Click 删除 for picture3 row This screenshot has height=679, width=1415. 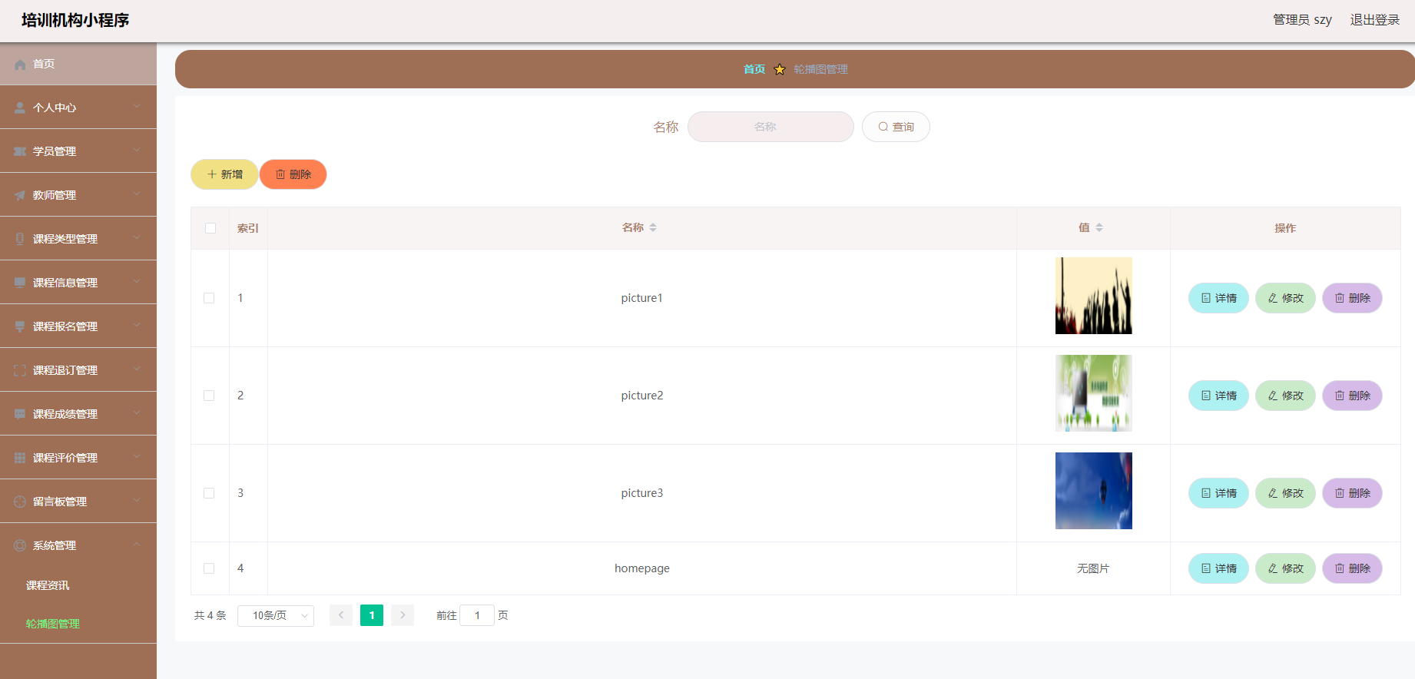(1352, 493)
